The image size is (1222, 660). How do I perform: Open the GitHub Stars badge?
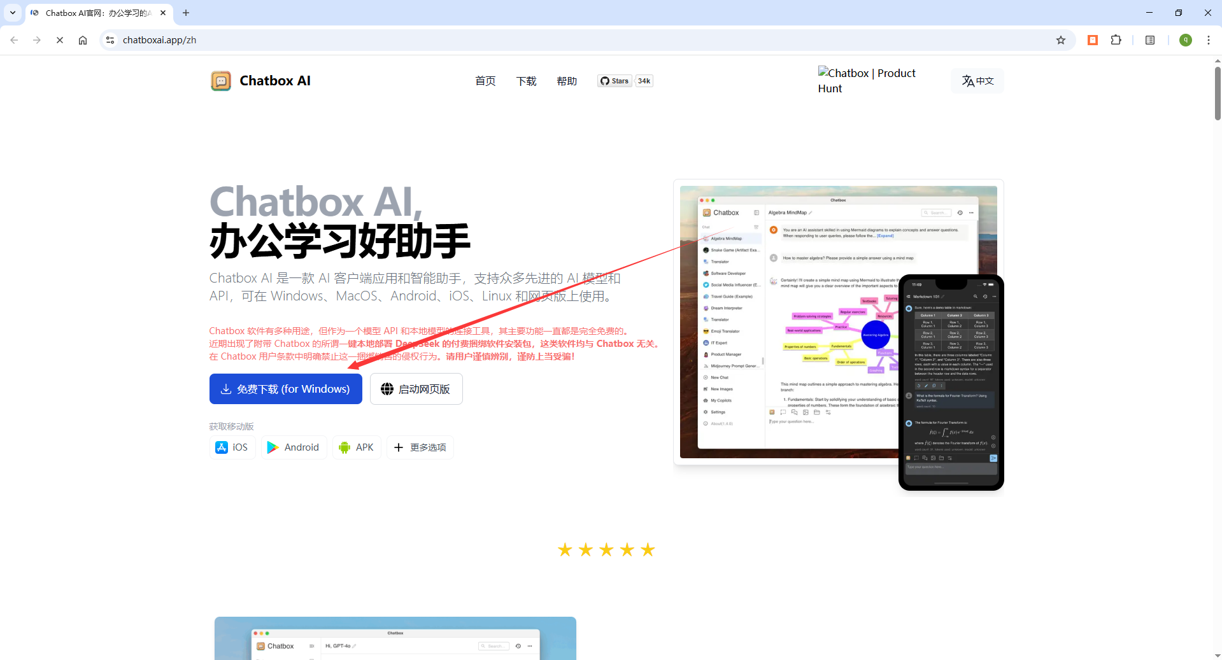tap(625, 81)
